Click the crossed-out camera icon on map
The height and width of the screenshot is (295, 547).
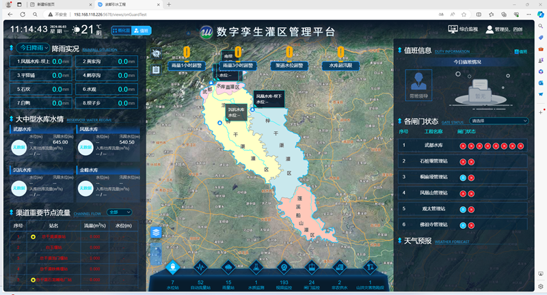157,54
